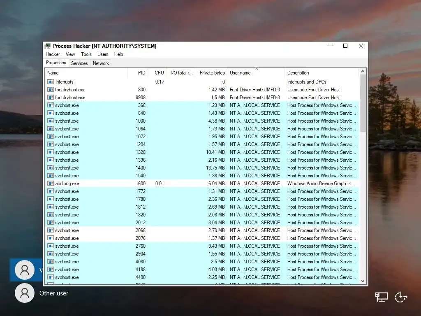The image size is (421, 316).
Task: Click icon of svchost.exe PID 1400
Action: (51, 168)
